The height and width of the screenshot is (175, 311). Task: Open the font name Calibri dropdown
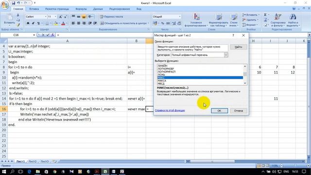(45, 17)
